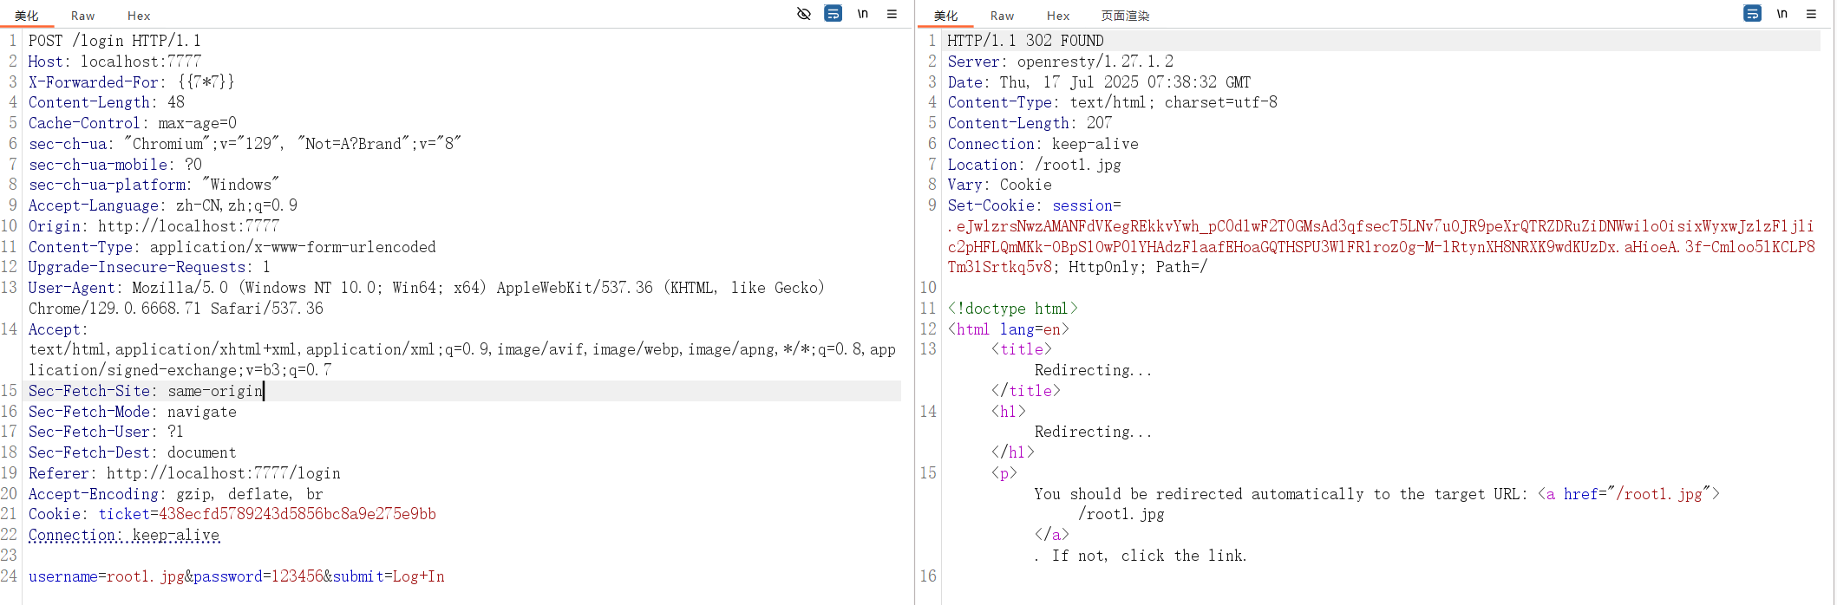The image size is (1837, 605).
Task: Click the sec-ch-ua-platform "Windows" header
Action: [x=154, y=185]
